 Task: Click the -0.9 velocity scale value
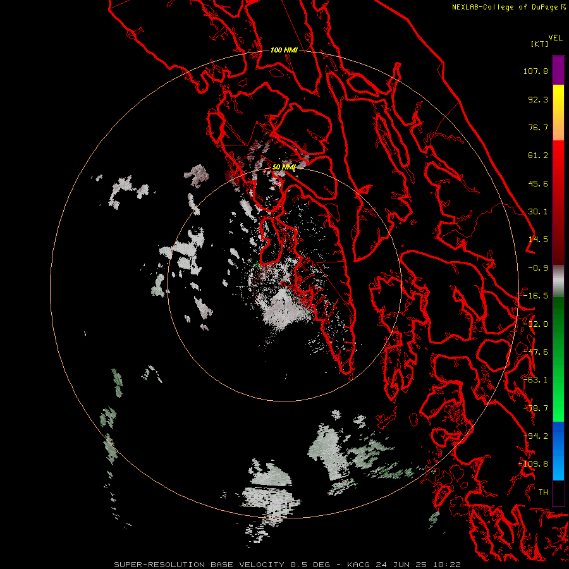coord(538,268)
